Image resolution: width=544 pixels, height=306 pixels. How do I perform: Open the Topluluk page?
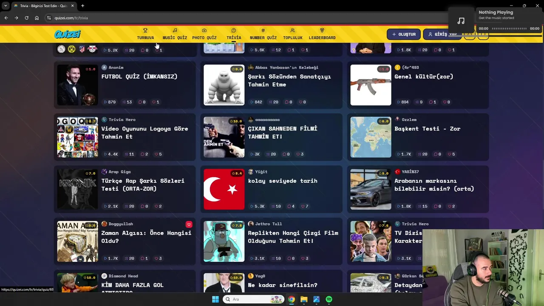292,34
